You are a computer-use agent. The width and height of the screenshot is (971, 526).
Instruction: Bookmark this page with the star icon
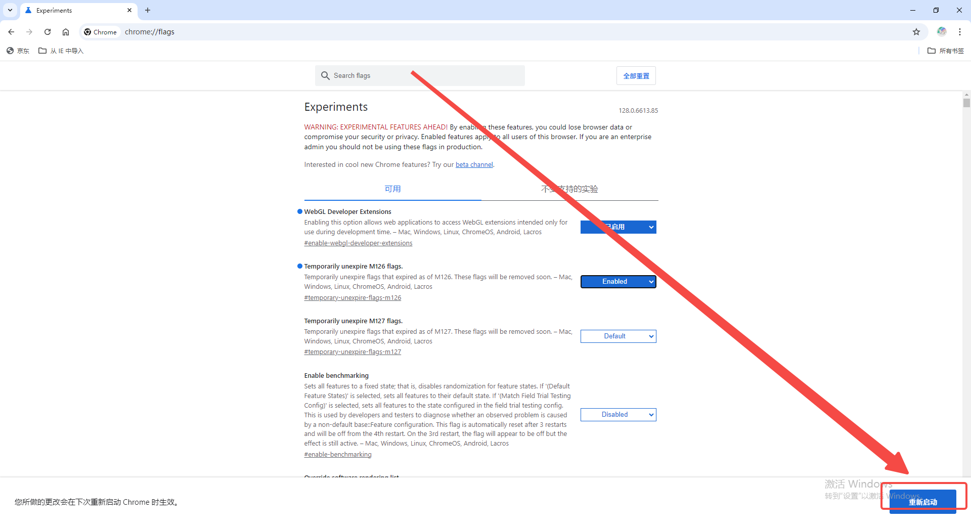point(916,32)
